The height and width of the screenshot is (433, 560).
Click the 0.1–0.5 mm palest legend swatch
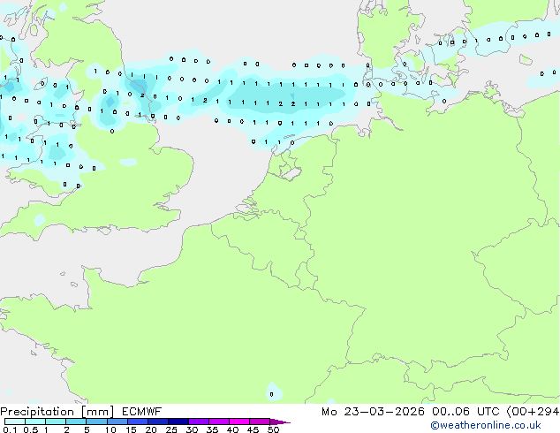[x=15, y=422]
